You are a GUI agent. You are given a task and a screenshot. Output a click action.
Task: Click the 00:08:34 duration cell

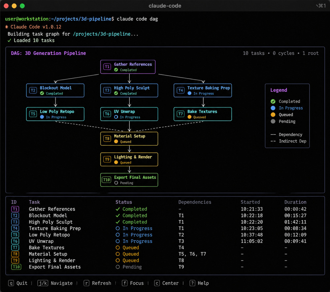pyautogui.click(x=295, y=228)
